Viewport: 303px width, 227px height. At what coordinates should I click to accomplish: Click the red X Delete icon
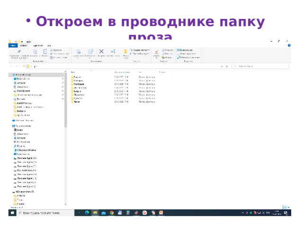[101, 52]
